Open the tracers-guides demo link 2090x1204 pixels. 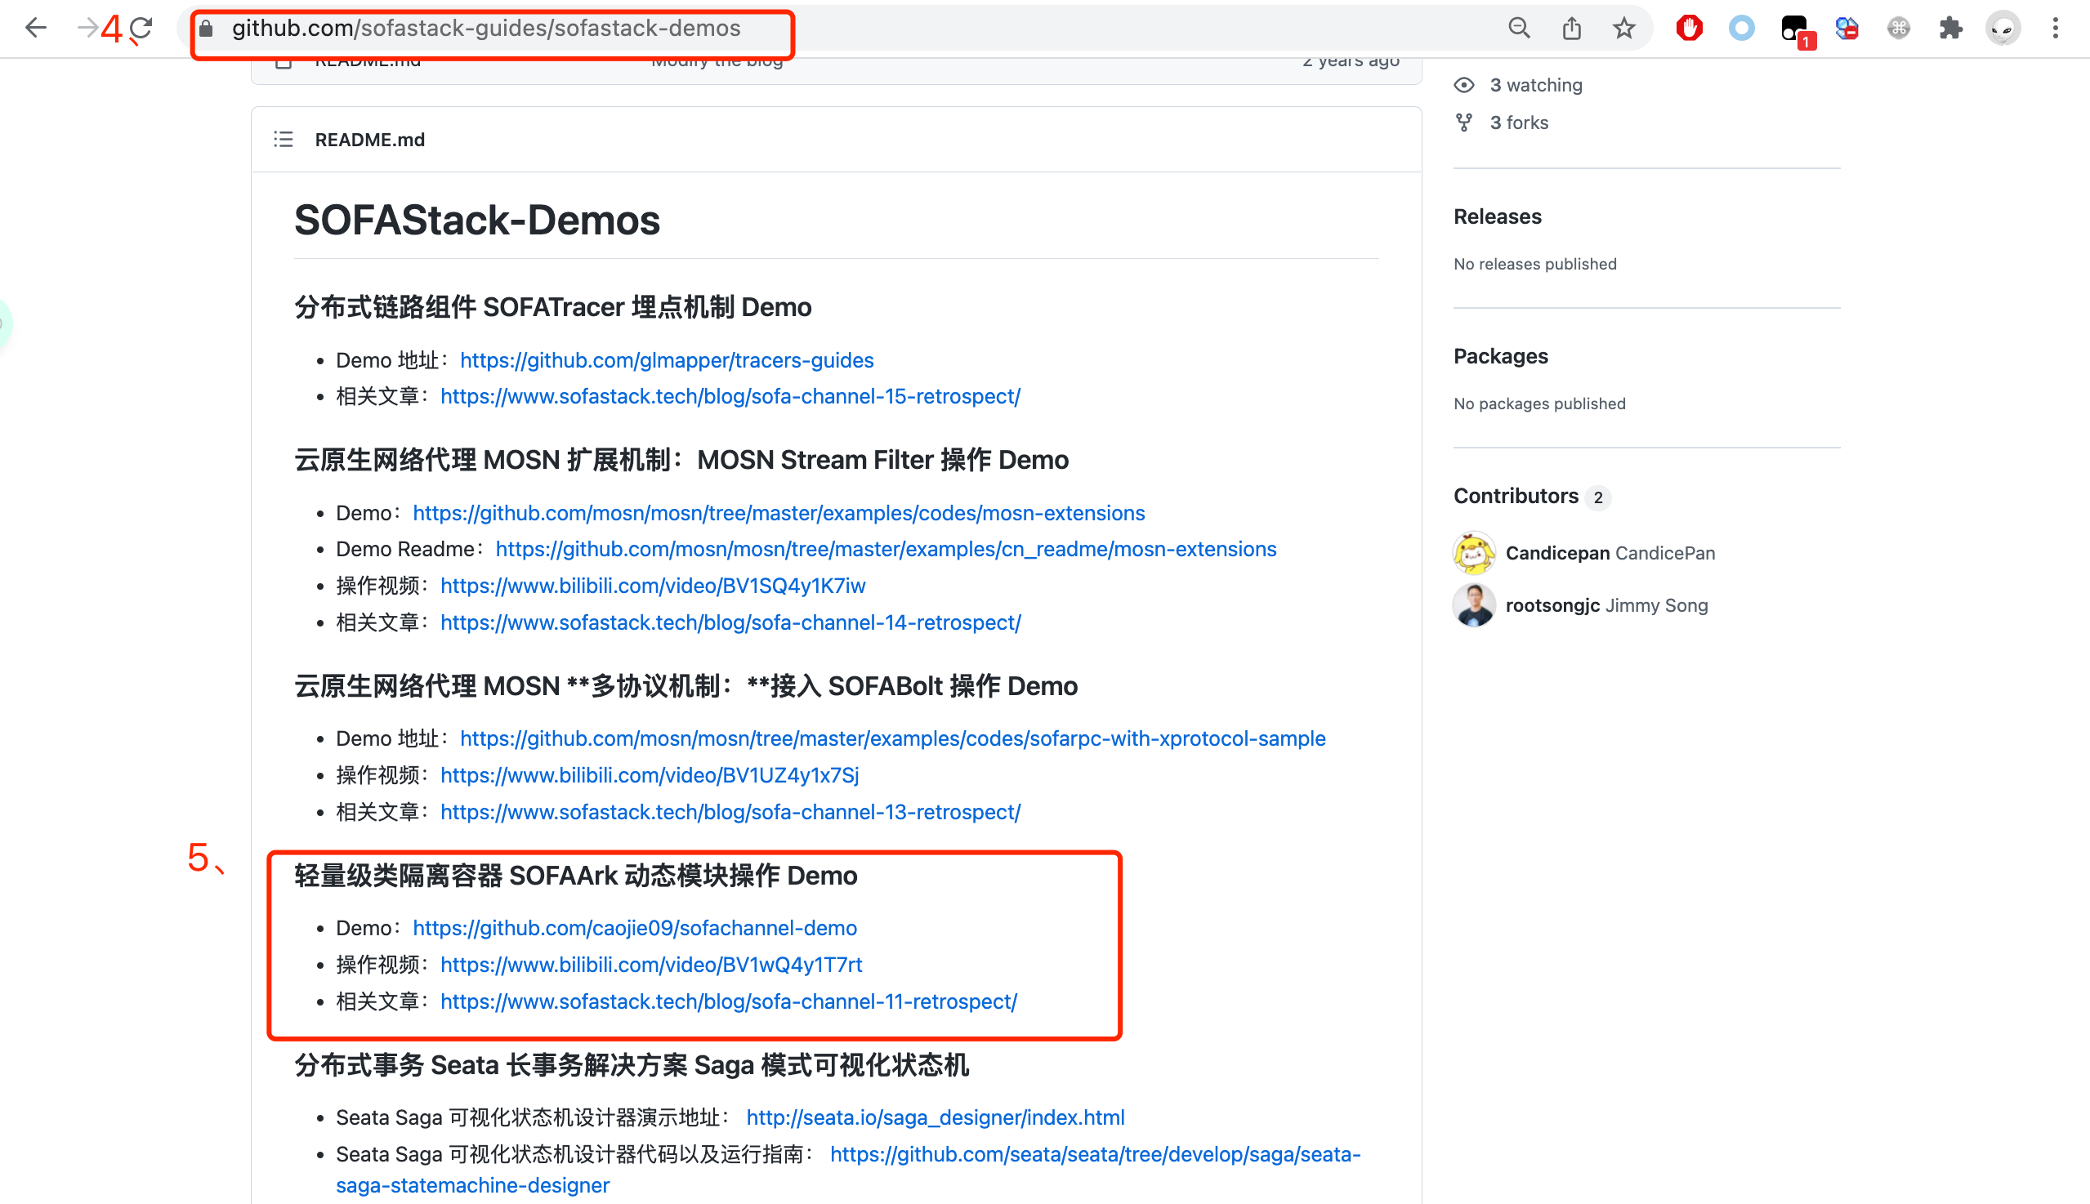tap(667, 359)
